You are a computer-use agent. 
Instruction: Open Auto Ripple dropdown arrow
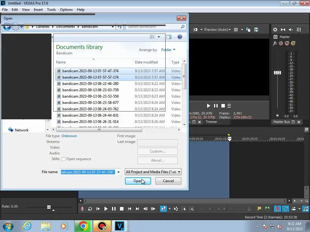[299, 209]
